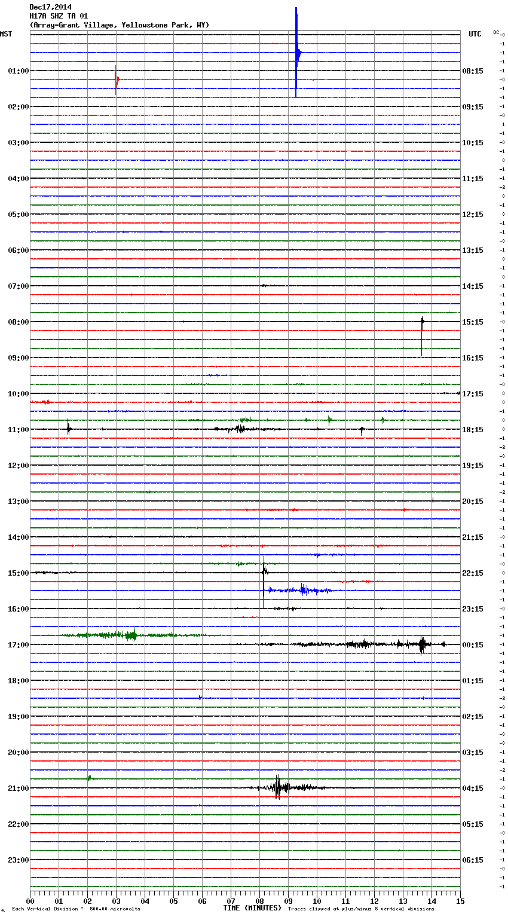This screenshot has width=508, height=917.
Task: Click the UTC timezone header
Action: (x=475, y=34)
